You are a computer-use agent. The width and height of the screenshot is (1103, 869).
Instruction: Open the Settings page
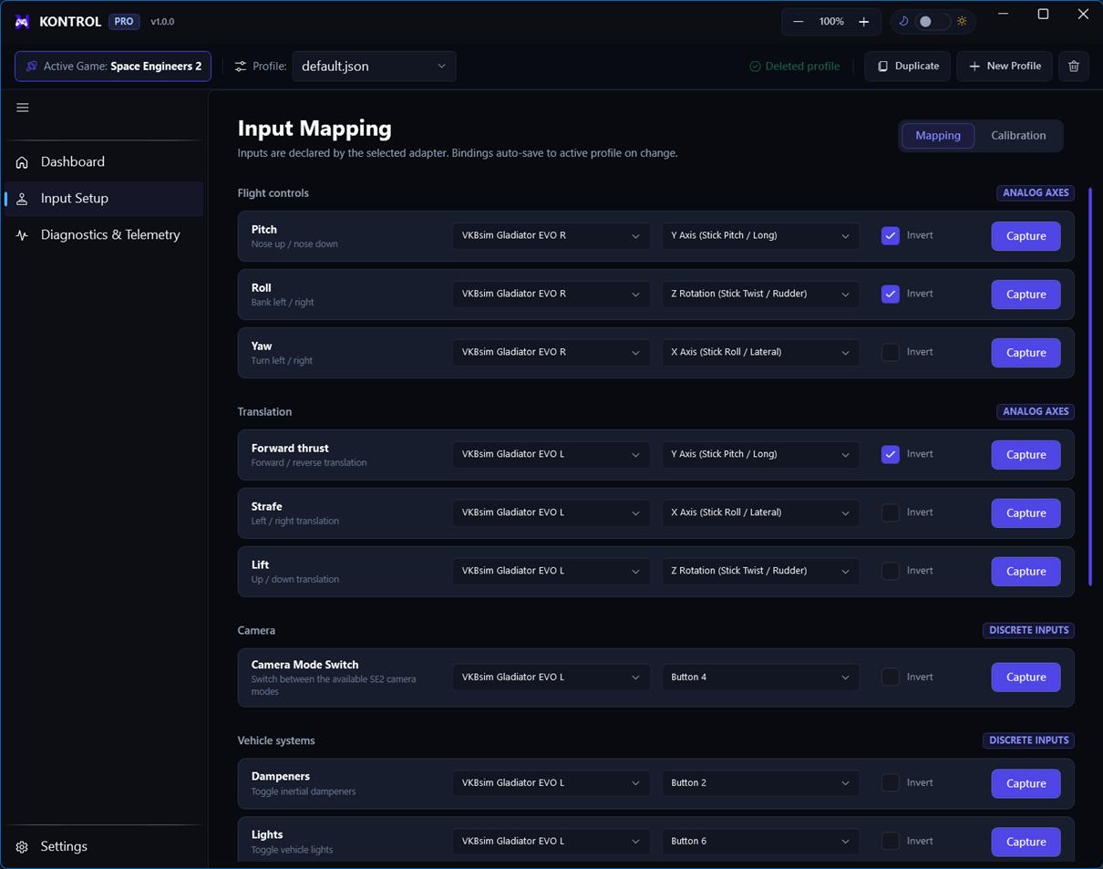click(104, 847)
